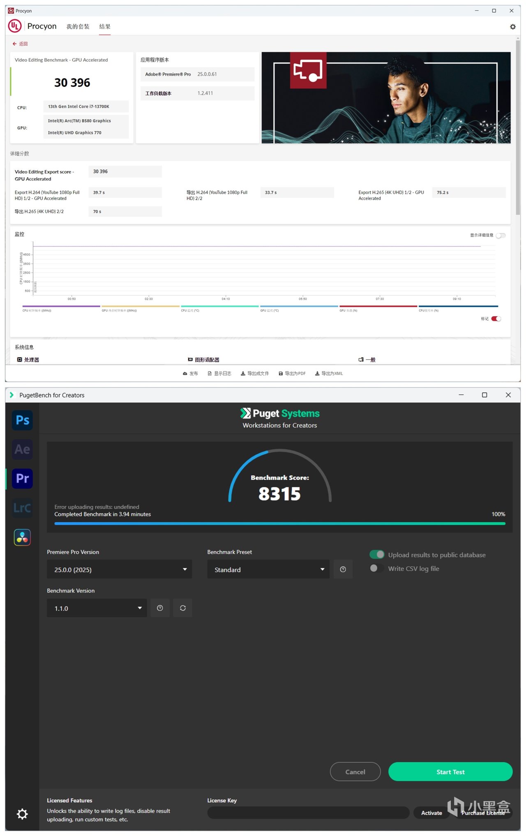
Task: Maximize the PugetBench for Creators window
Action: coord(484,395)
